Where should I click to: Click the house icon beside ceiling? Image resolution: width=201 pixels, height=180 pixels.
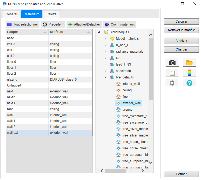coord(118,90)
